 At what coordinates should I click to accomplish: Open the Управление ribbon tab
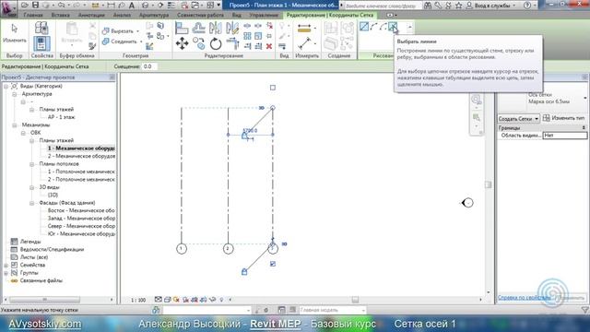[x=264, y=15]
